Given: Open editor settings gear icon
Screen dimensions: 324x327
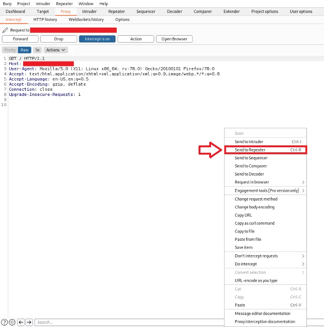Looking at the screenshot, I should pos(12,322).
